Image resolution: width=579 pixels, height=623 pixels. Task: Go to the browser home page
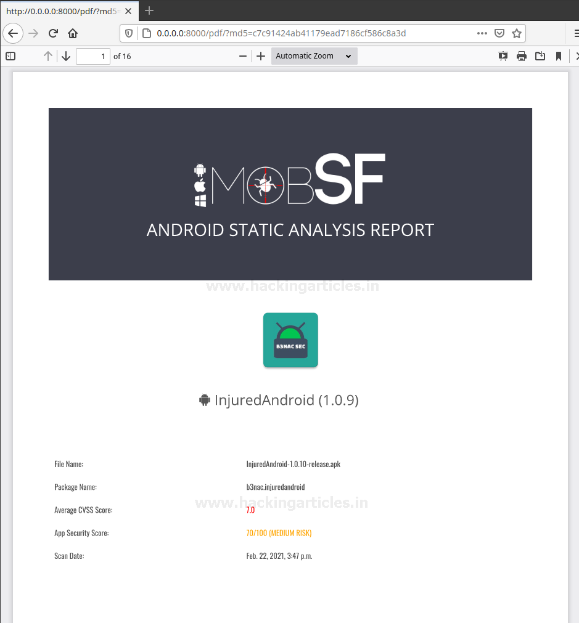click(x=73, y=33)
